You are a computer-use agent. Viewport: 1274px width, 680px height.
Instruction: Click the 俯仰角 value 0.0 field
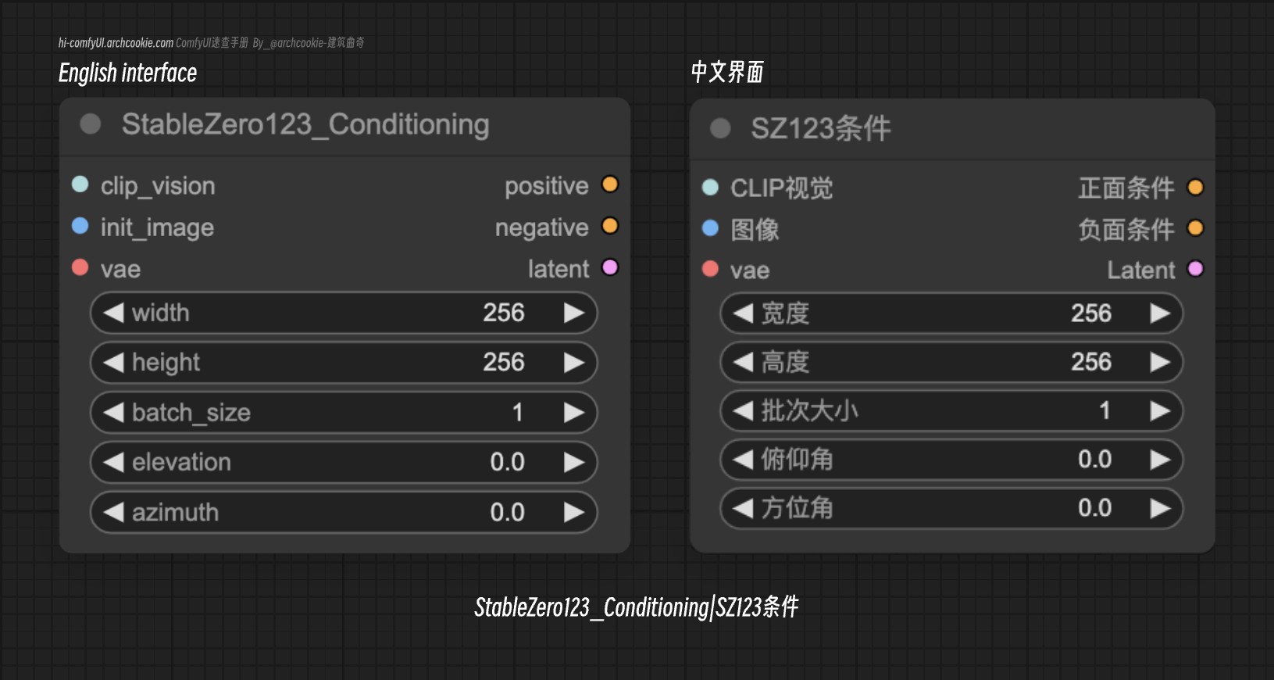click(951, 460)
